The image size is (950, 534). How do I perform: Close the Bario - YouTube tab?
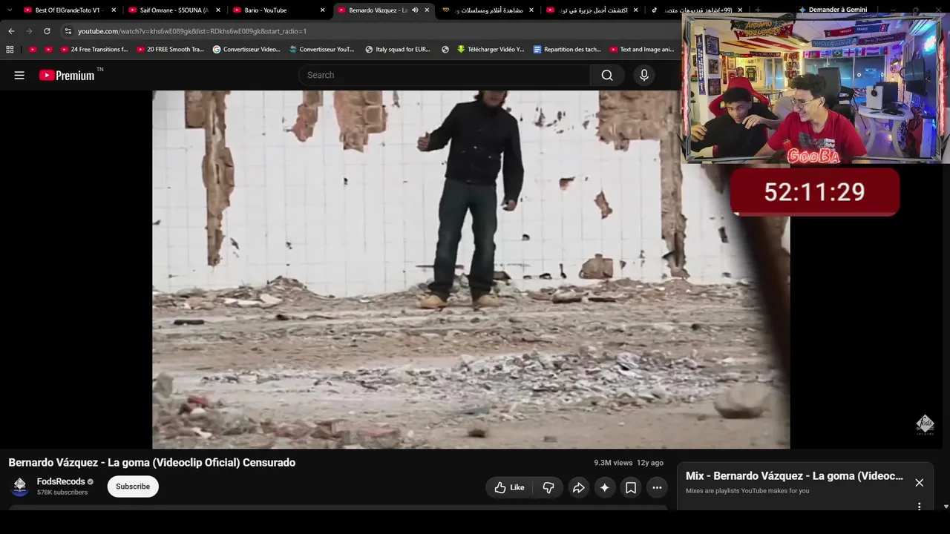[x=323, y=10]
